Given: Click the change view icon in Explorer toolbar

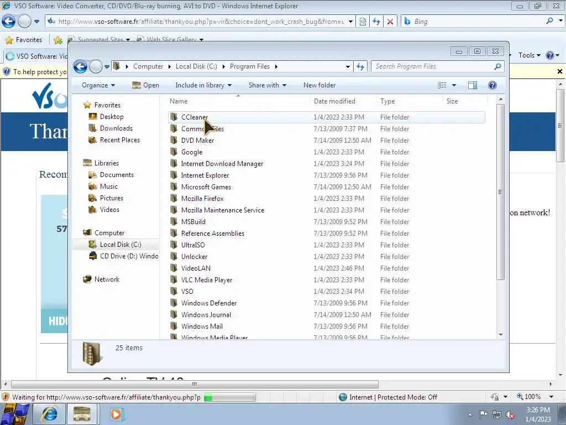Looking at the screenshot, I should 442,85.
